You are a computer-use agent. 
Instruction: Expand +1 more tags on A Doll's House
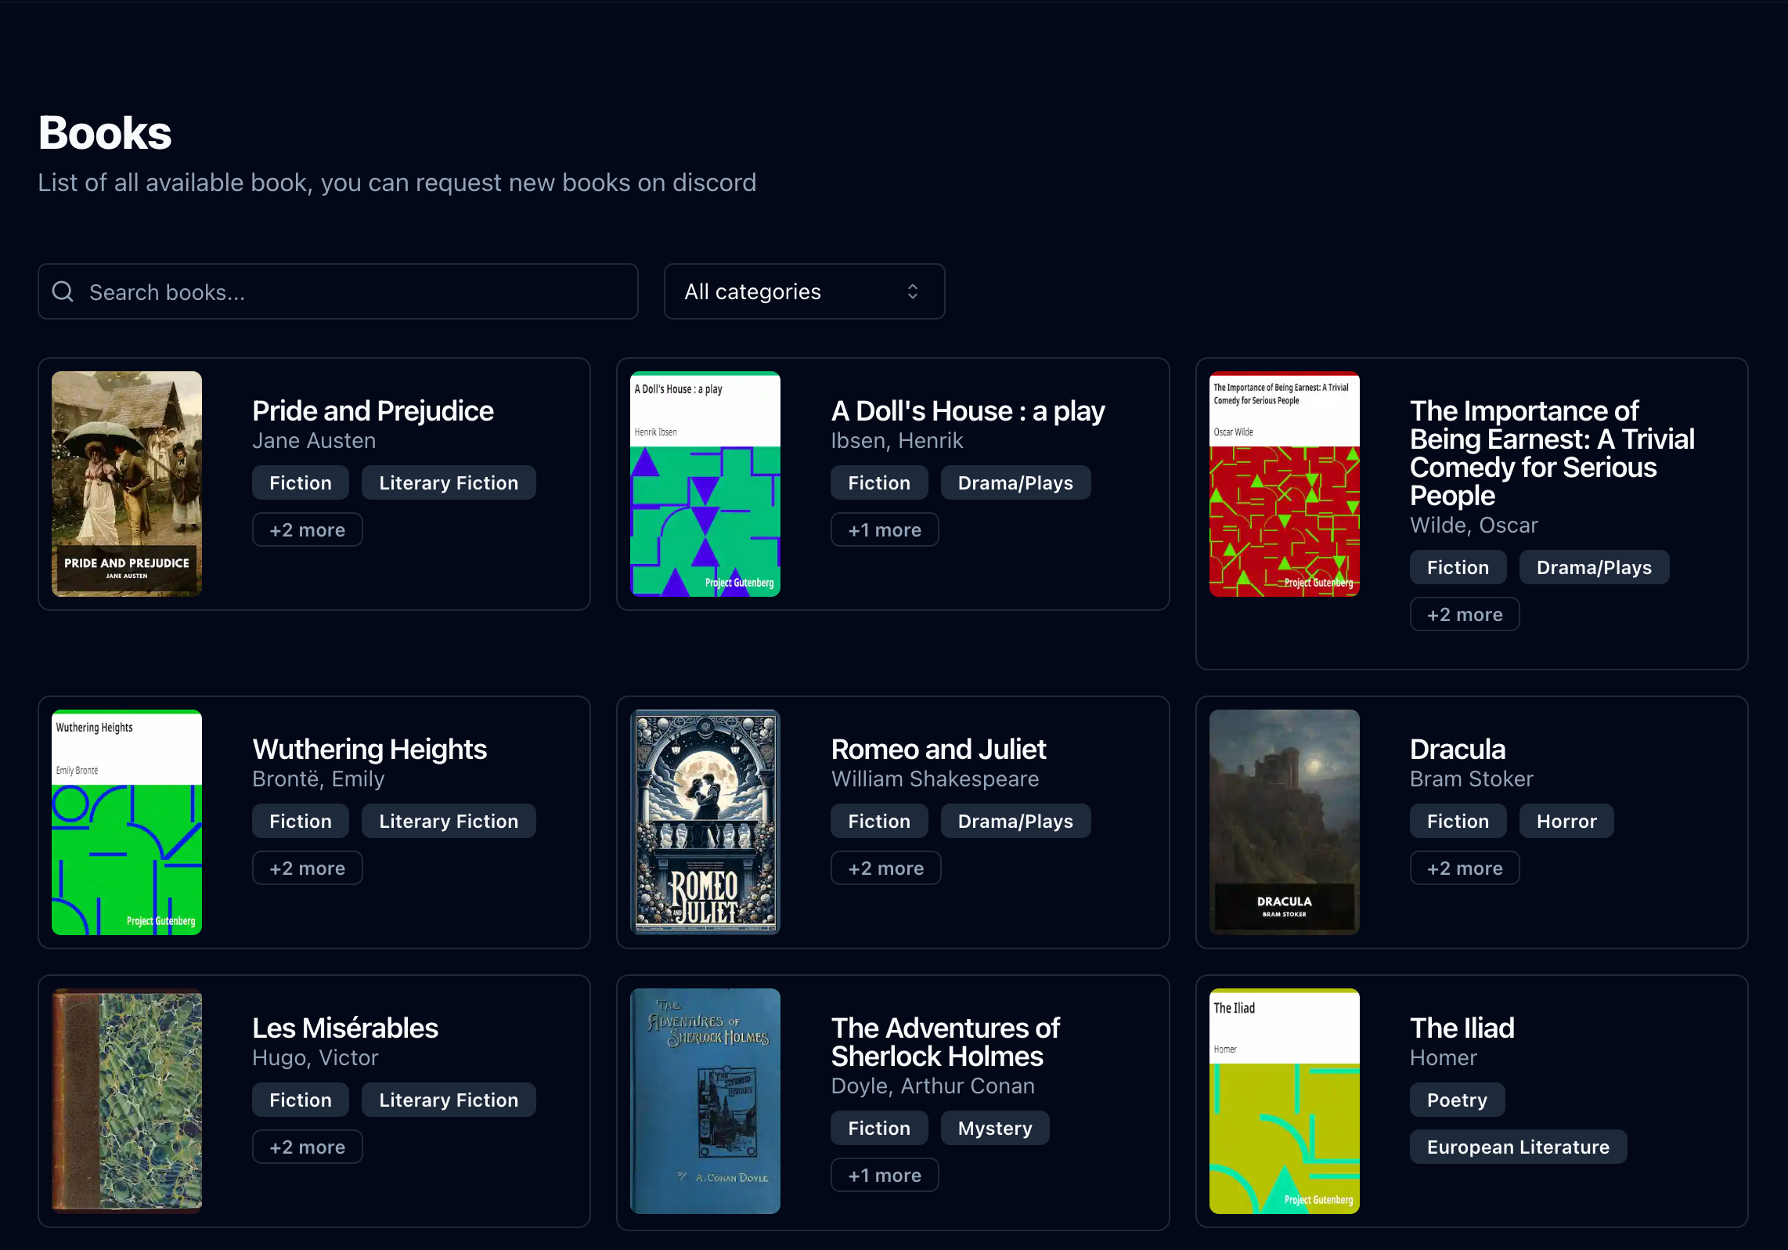pyautogui.click(x=885, y=530)
